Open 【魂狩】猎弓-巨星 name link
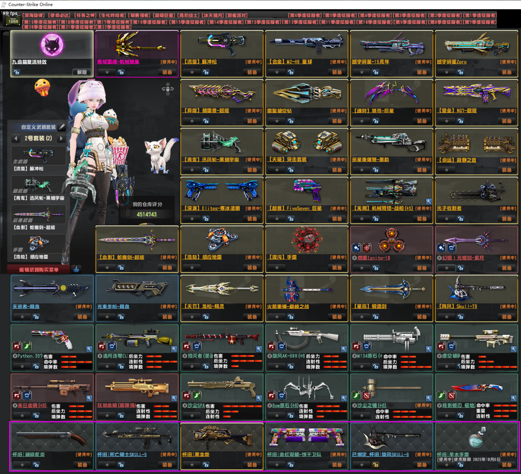This screenshot has width=521, height=474. coord(372,111)
